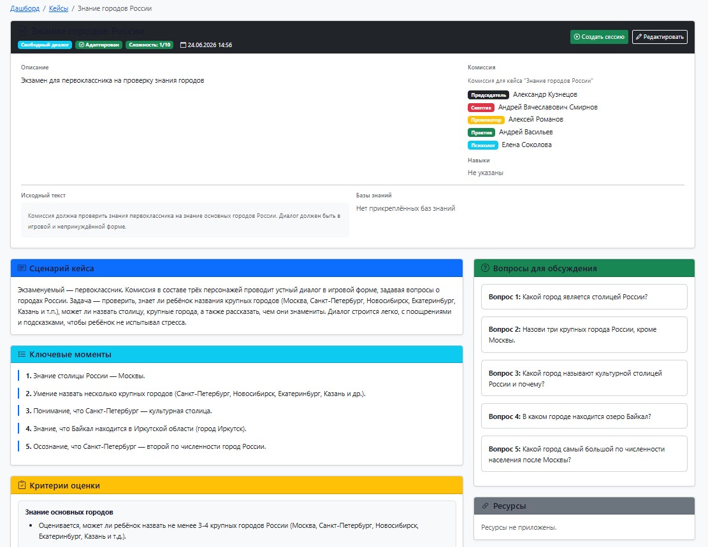Click the Ключевые моменты panel header
This screenshot has height=547, width=708.
[x=236, y=354]
